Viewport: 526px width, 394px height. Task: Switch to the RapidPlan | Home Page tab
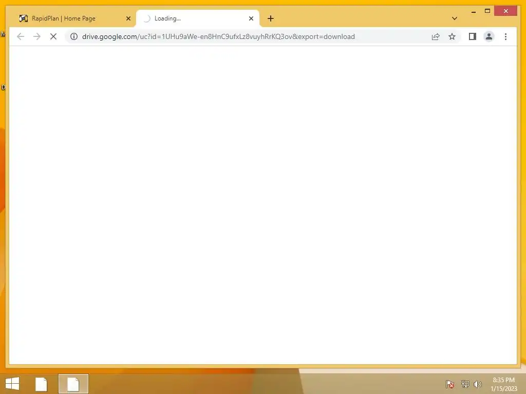click(x=73, y=18)
